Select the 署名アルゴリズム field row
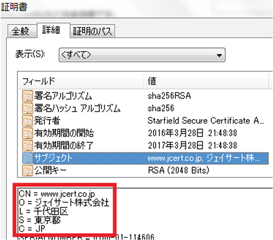This screenshot has width=273, height=240. coord(145,96)
